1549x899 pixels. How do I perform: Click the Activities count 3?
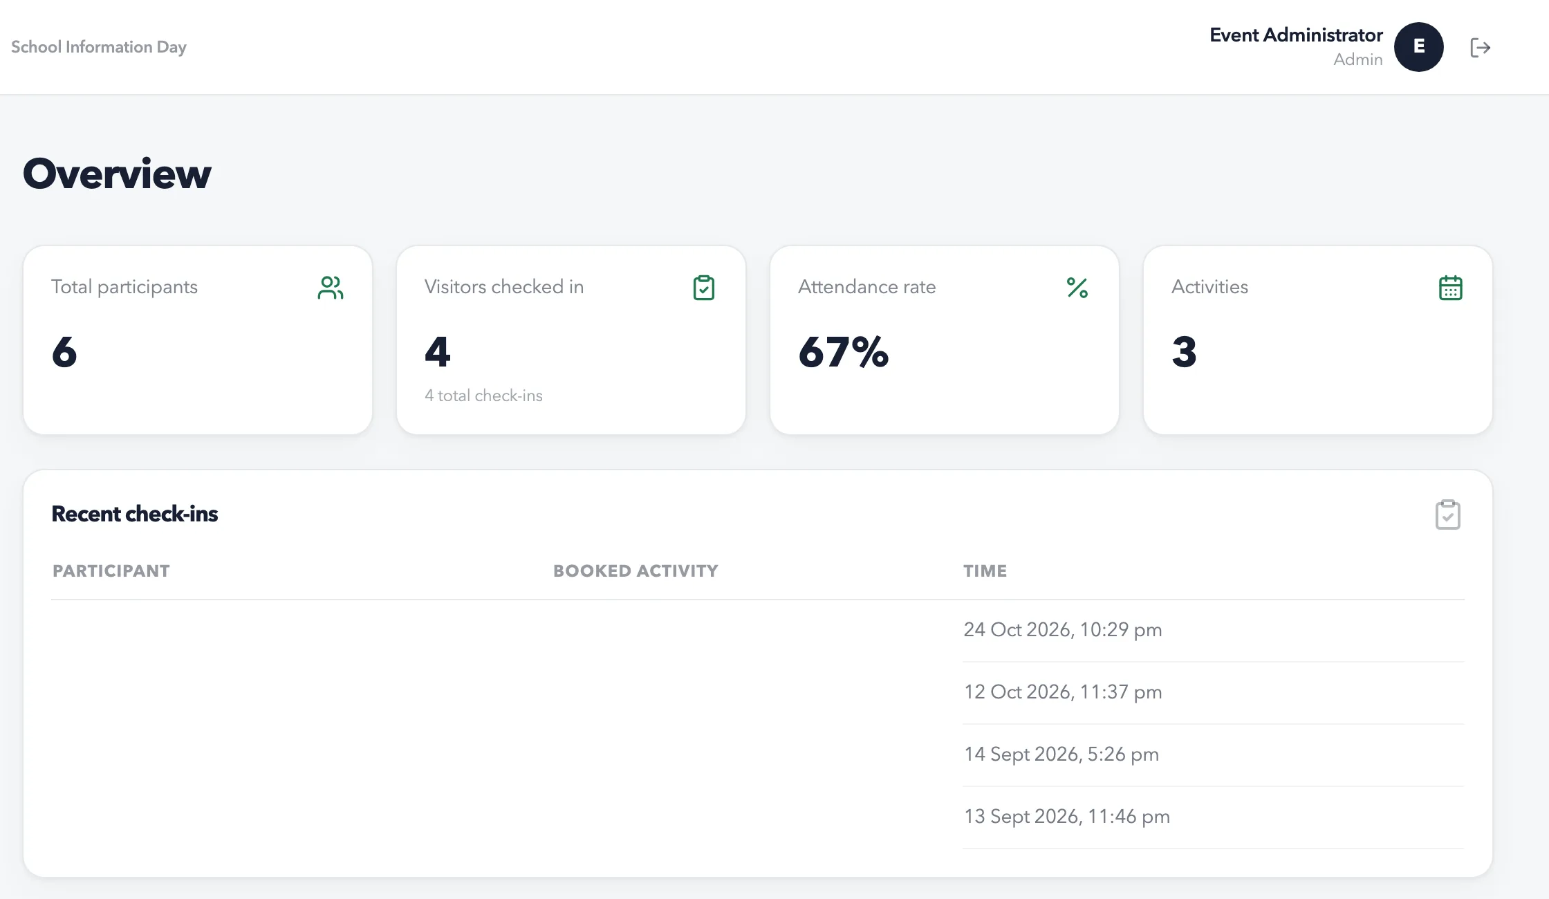click(1184, 351)
